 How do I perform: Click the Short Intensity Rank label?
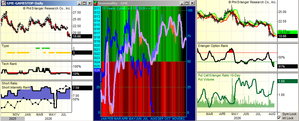[16, 87]
